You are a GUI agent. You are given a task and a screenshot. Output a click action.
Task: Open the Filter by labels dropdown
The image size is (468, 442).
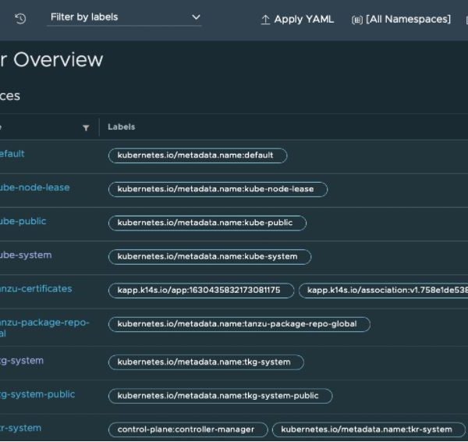click(123, 17)
